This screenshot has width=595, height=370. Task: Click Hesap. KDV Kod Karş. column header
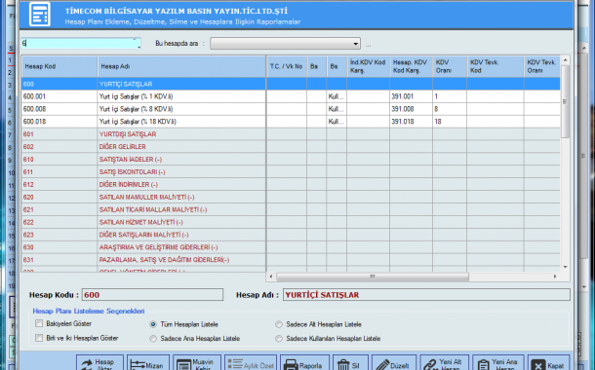click(411, 66)
